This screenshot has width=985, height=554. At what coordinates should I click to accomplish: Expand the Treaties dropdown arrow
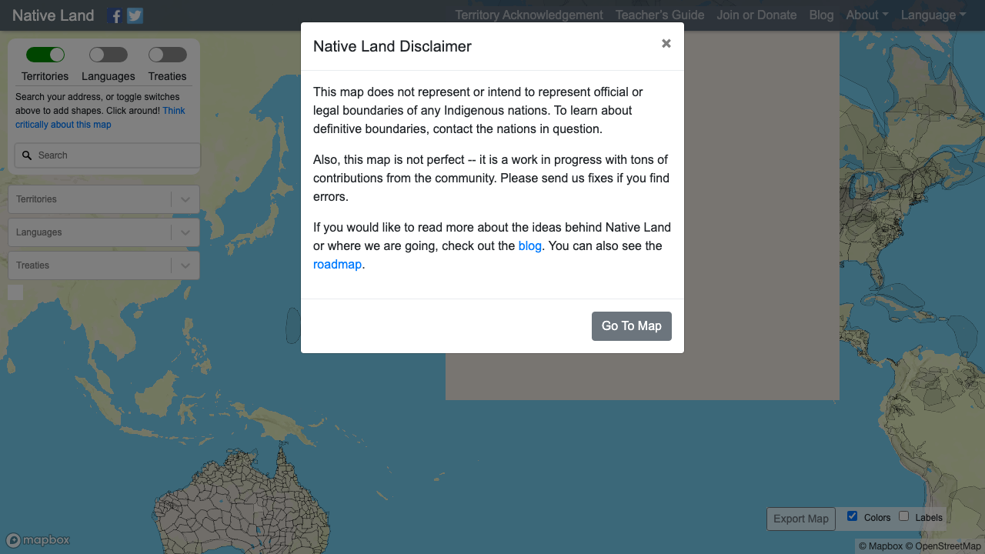[x=185, y=265]
